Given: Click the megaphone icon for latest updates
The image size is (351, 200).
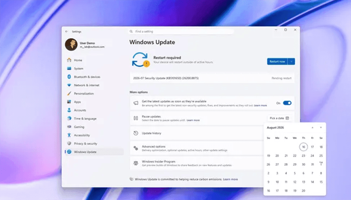Looking at the screenshot, I should [x=136, y=103].
